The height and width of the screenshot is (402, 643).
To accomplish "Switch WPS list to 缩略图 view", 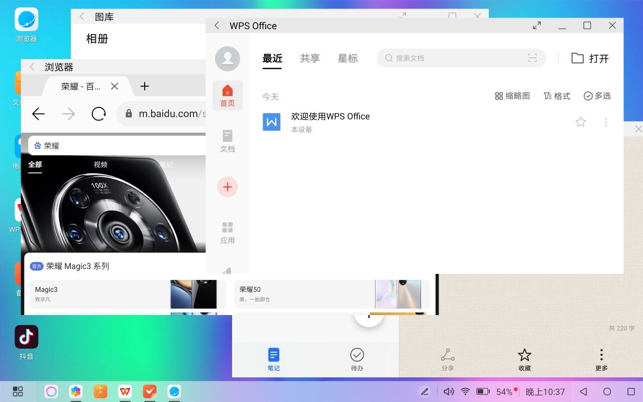I will point(512,96).
